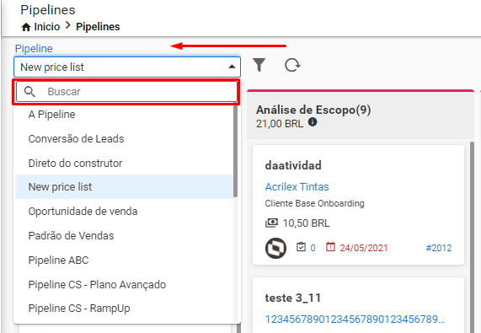Open the daatividad card title

293,165
